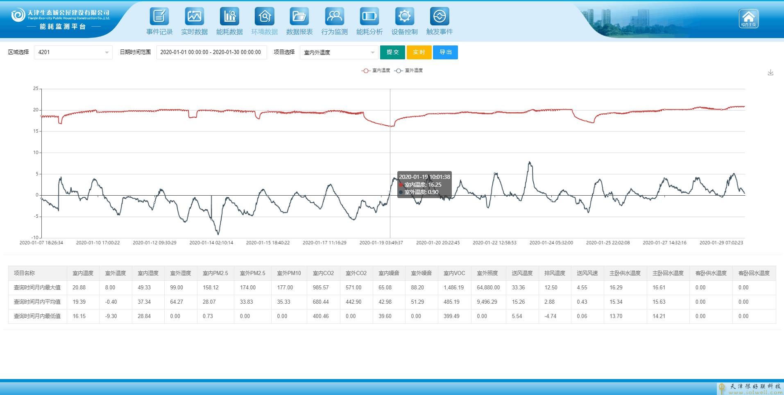Open the 能耗分析 energy analysis icon
Image resolution: width=784 pixels, height=395 pixels.
(369, 17)
